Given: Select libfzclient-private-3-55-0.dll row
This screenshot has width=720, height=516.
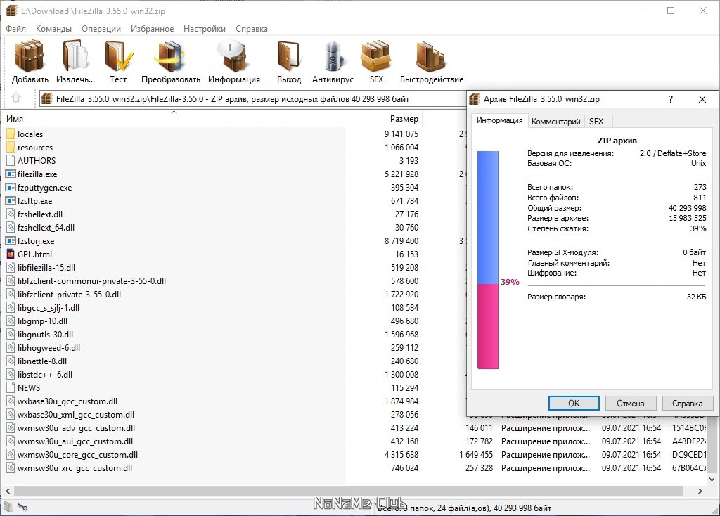Looking at the screenshot, I should click(x=70, y=294).
